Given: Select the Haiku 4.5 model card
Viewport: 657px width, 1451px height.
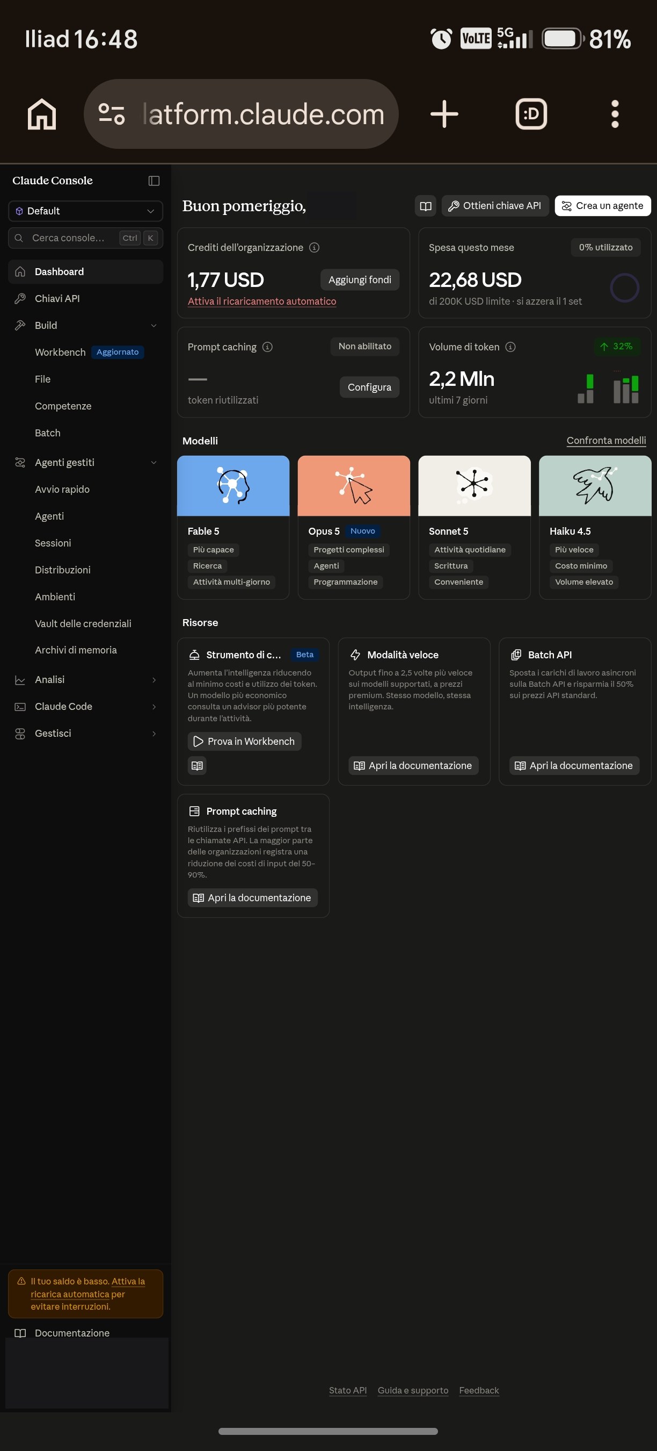Looking at the screenshot, I should coord(595,528).
